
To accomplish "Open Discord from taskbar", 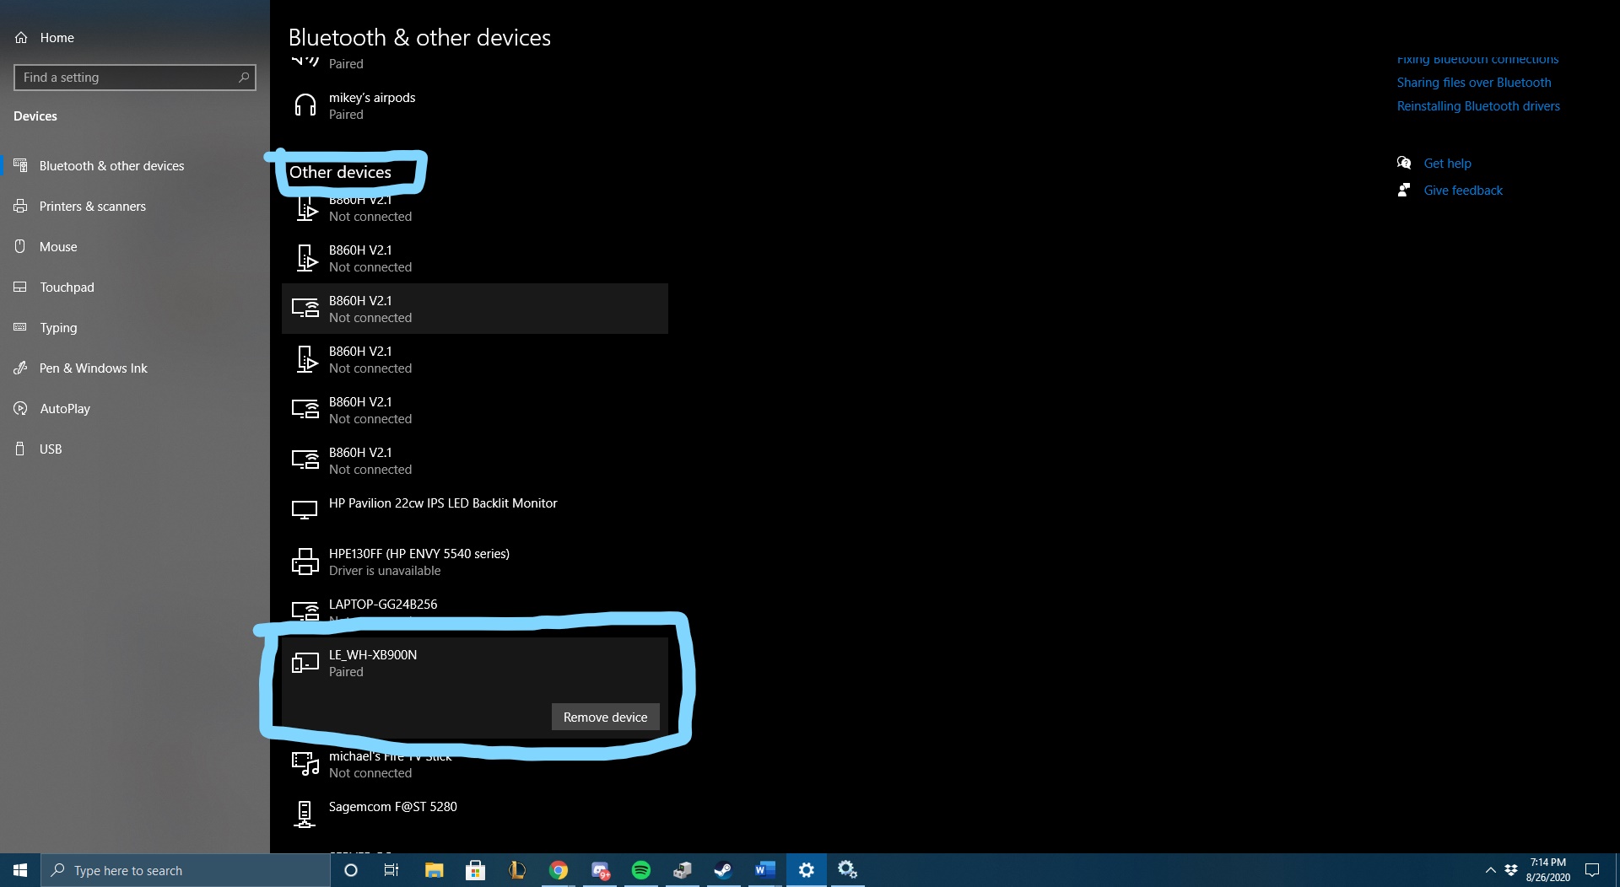I will [x=600, y=870].
